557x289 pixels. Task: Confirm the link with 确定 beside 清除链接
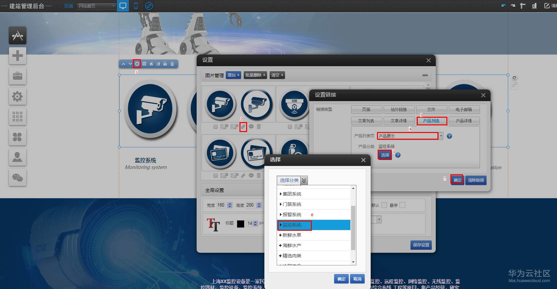point(457,180)
